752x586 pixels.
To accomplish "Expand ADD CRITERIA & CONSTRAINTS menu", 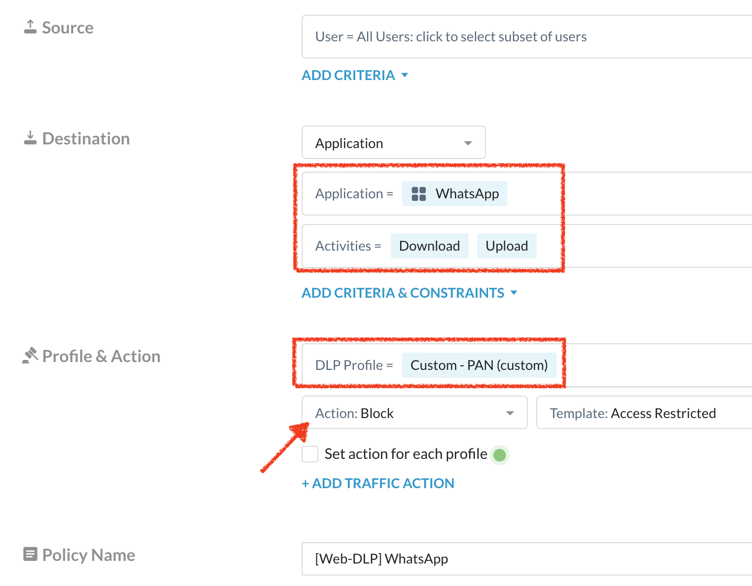I will pos(410,293).
